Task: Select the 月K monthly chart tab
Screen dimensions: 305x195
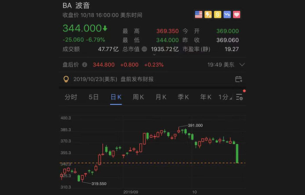Action: pos(161,97)
